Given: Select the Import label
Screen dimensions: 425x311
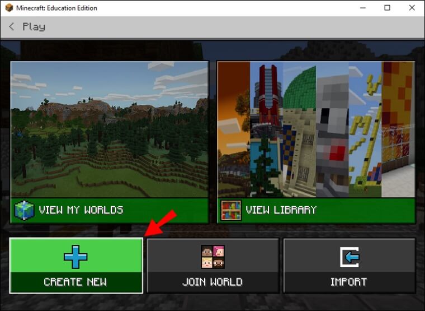Looking at the screenshot, I should tap(348, 282).
